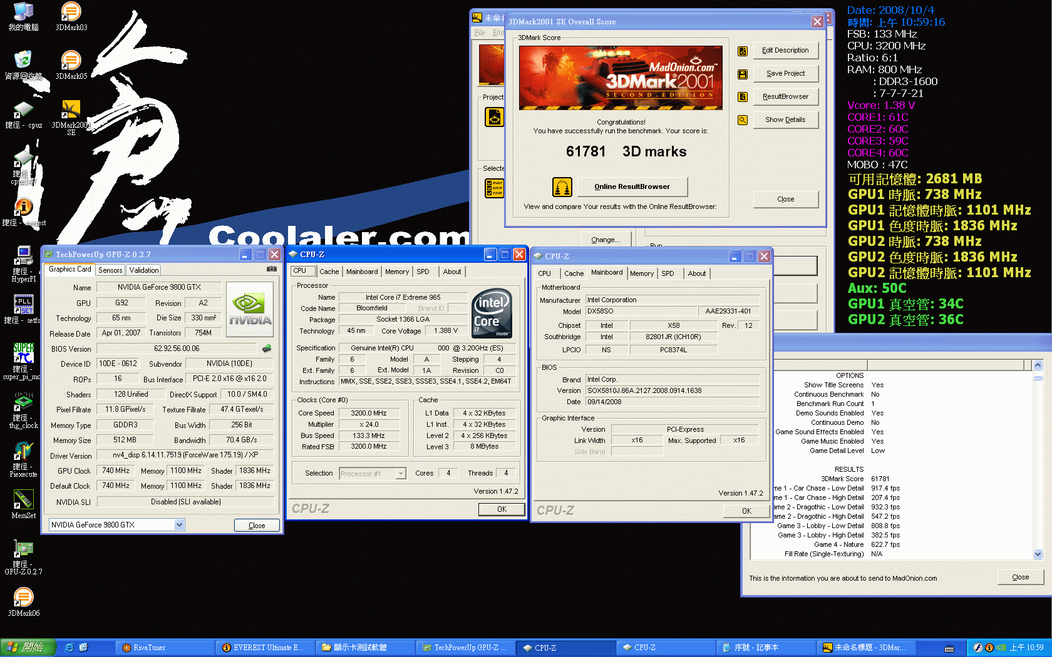Screen dimensions: 1052x657
Task: Open the 3DMark05 desktop shortcut
Action: tap(71, 65)
